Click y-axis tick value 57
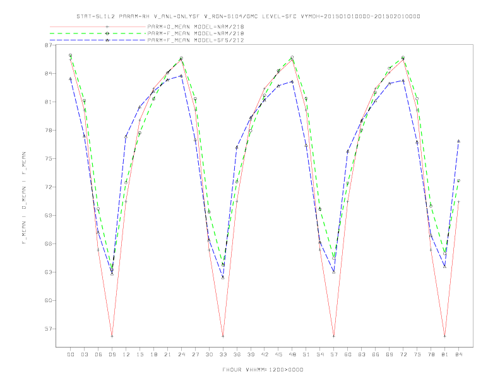The height and width of the screenshot is (386, 500). point(48,329)
